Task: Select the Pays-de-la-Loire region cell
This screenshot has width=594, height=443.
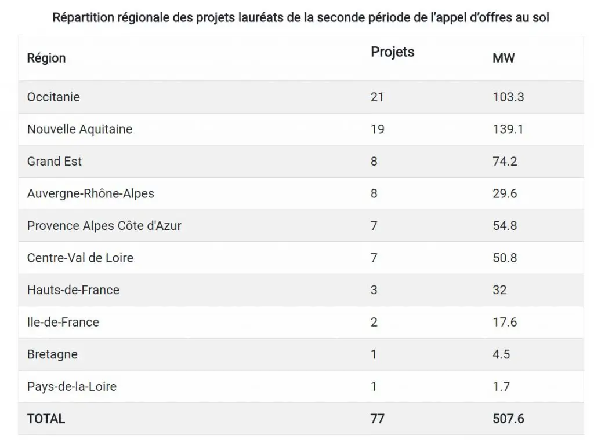Action: click(71, 386)
